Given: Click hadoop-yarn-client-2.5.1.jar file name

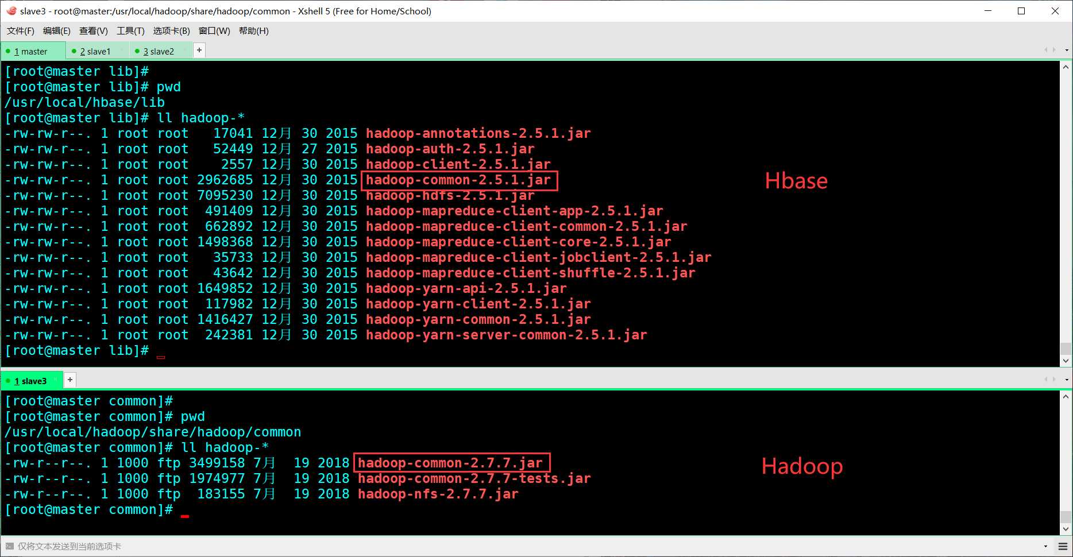Looking at the screenshot, I should [x=478, y=304].
